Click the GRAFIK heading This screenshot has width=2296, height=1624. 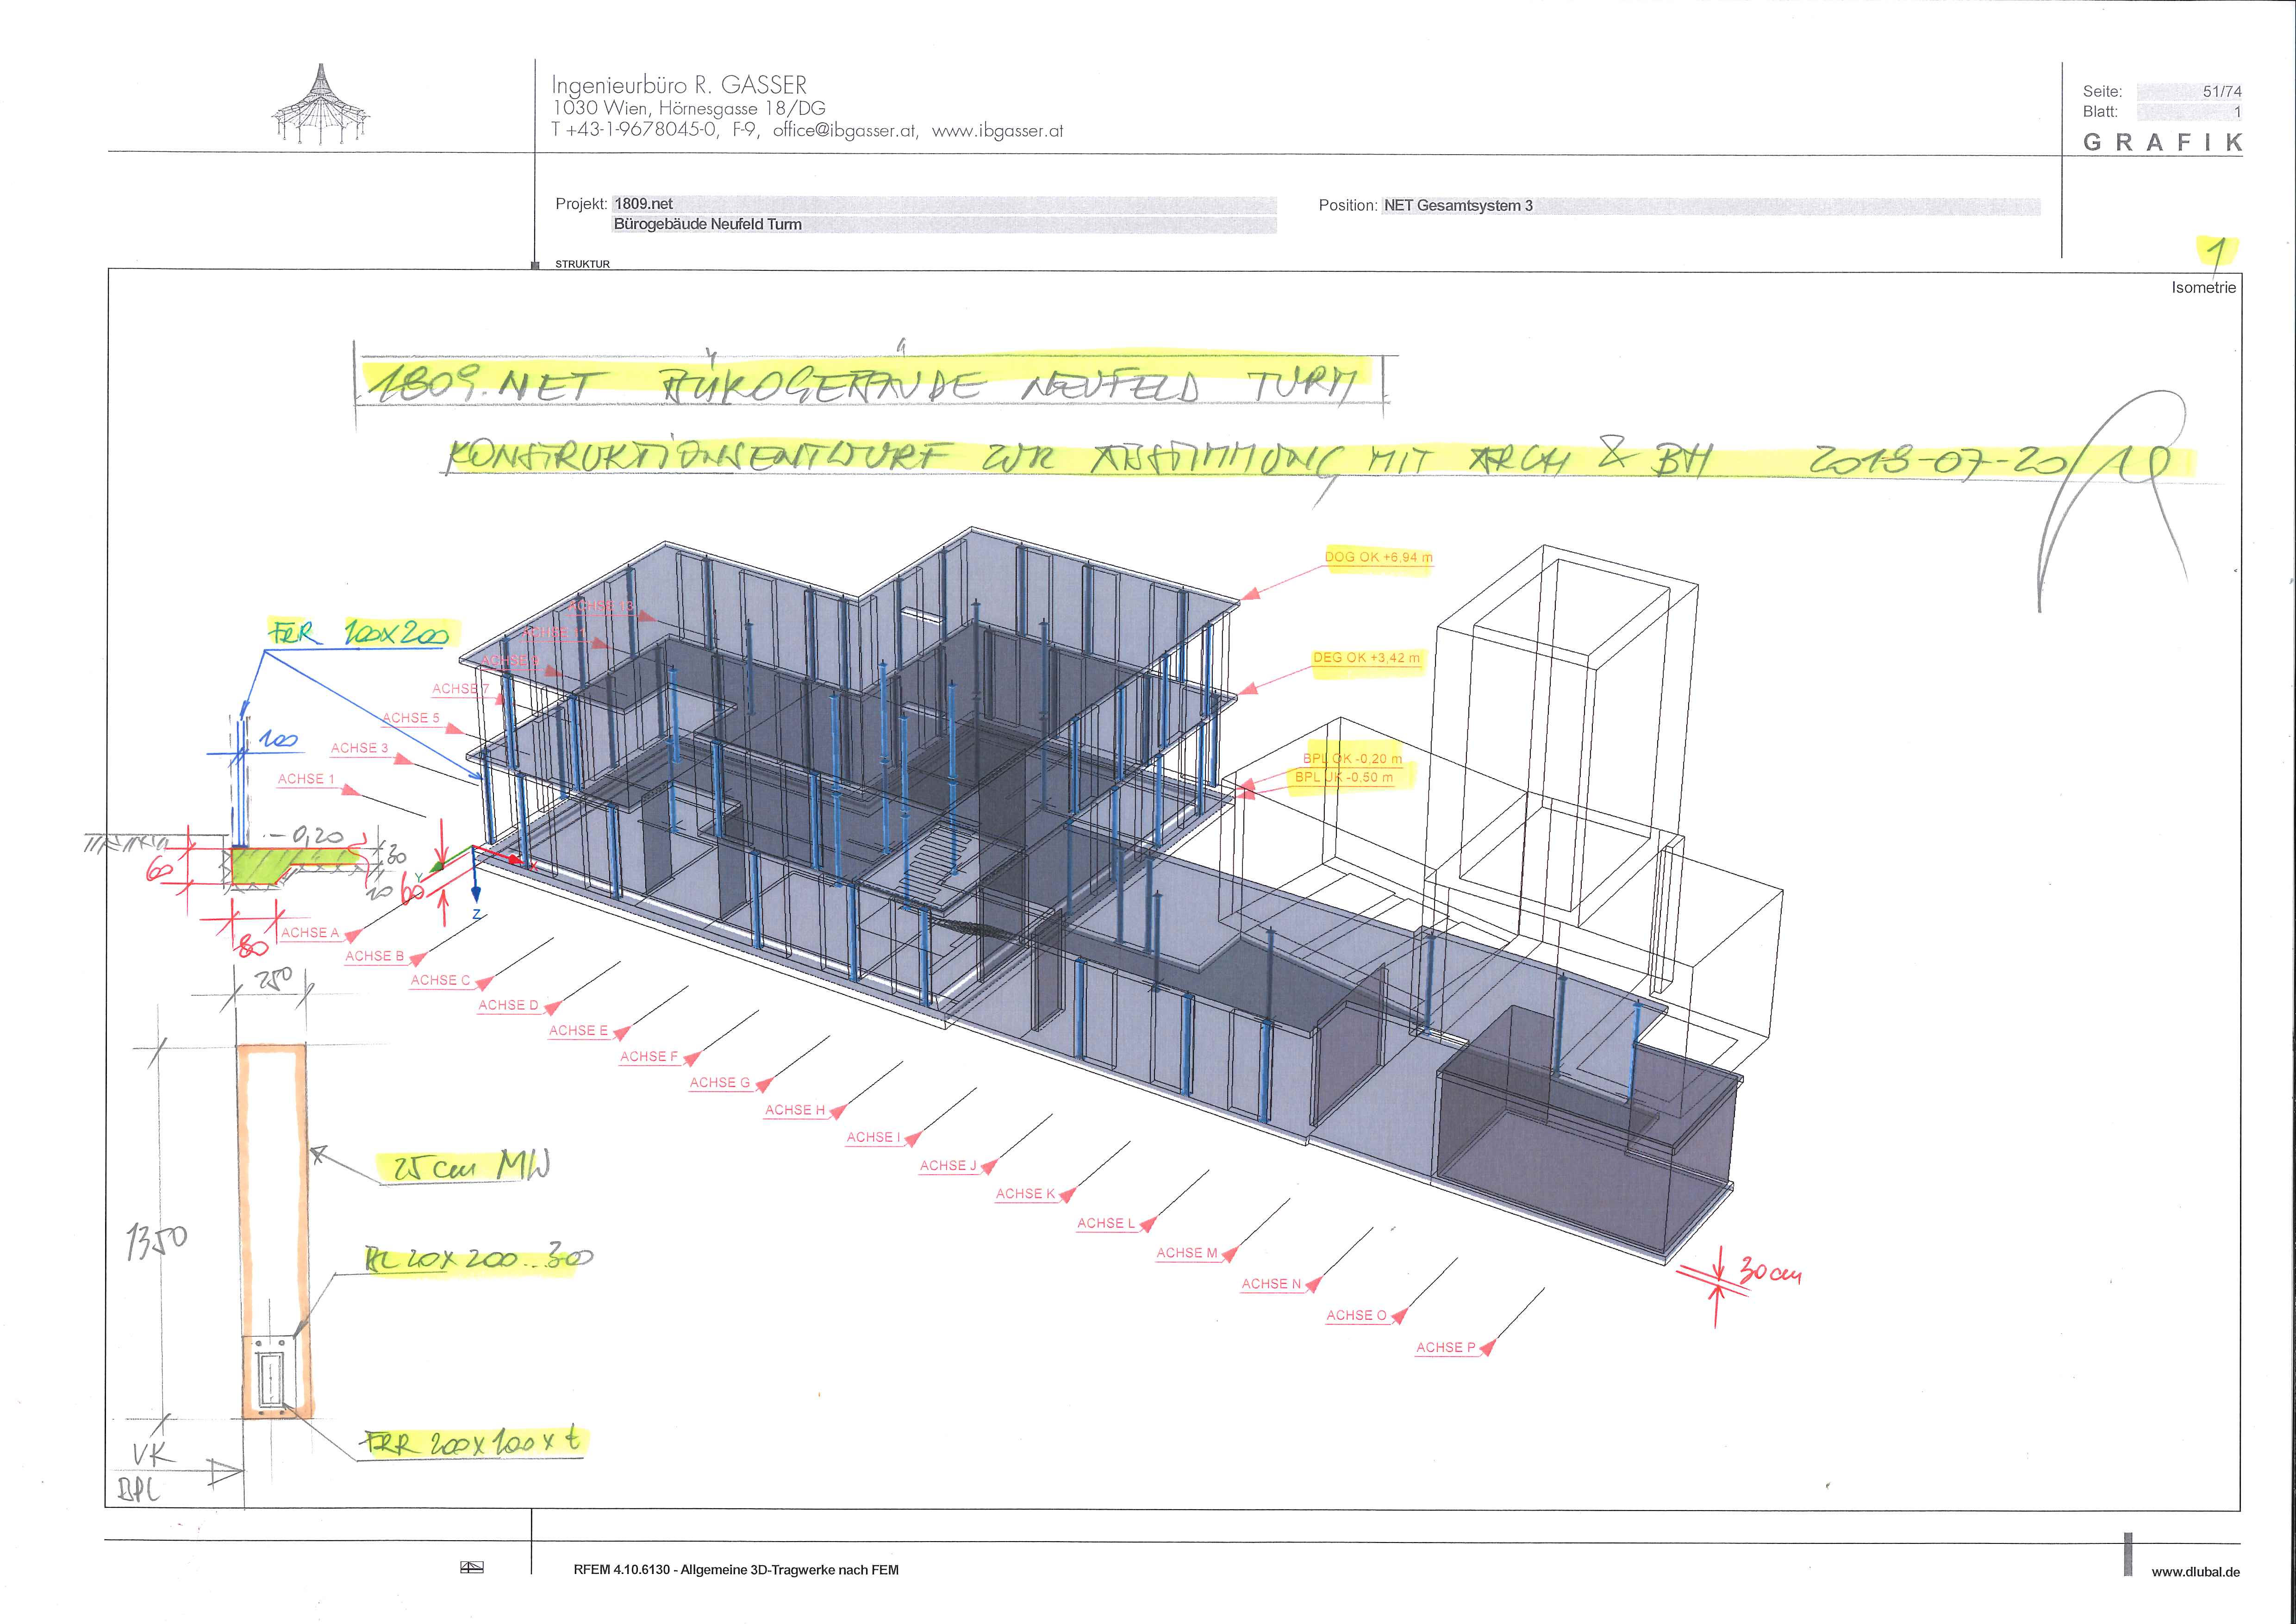tap(2163, 143)
